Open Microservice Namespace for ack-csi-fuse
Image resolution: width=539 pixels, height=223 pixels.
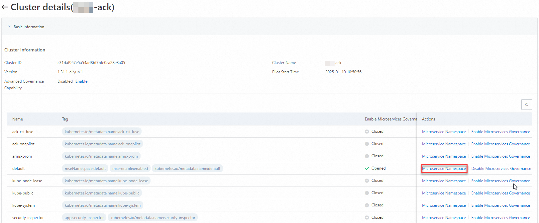coord(444,132)
